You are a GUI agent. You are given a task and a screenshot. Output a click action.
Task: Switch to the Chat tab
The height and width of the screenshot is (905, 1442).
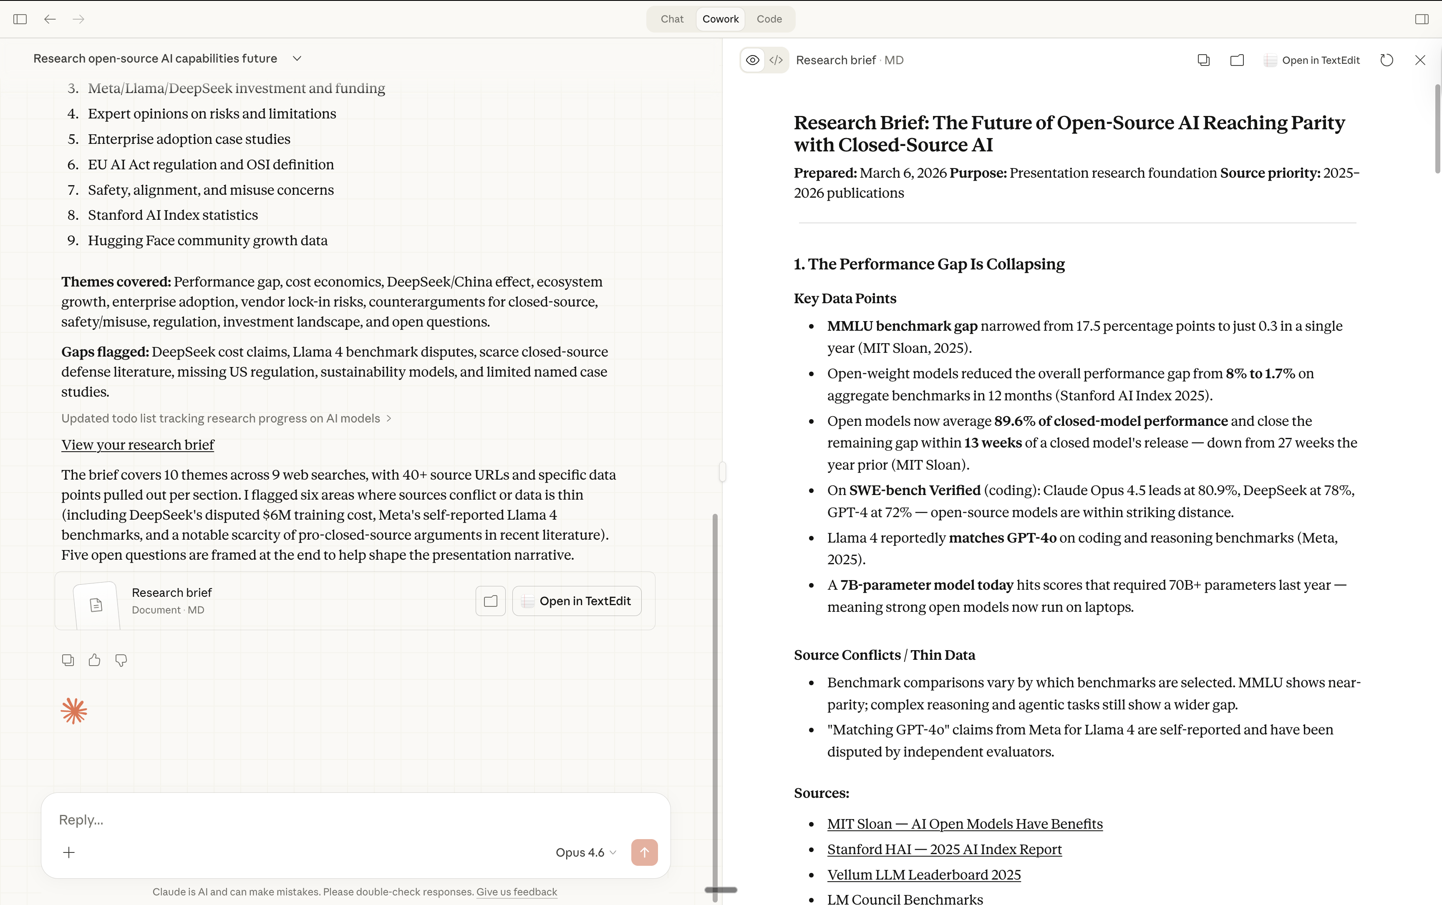tap(672, 19)
